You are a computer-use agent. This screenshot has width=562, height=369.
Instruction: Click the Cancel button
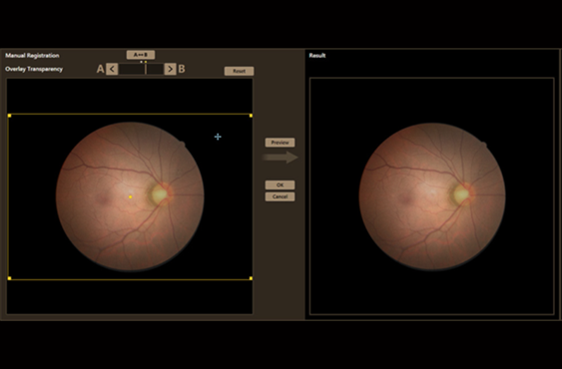280,196
